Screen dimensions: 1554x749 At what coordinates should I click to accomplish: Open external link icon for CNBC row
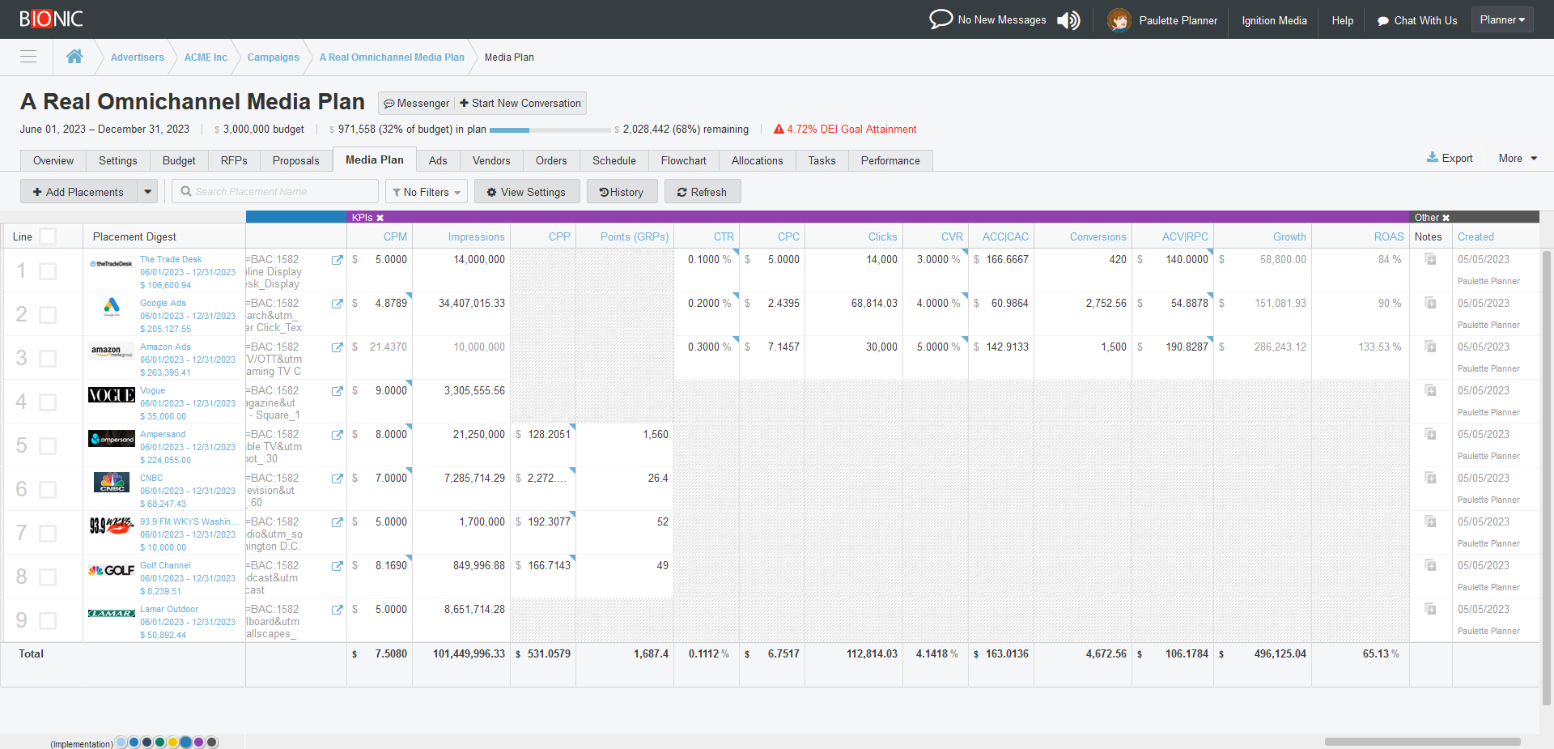pyautogui.click(x=337, y=479)
